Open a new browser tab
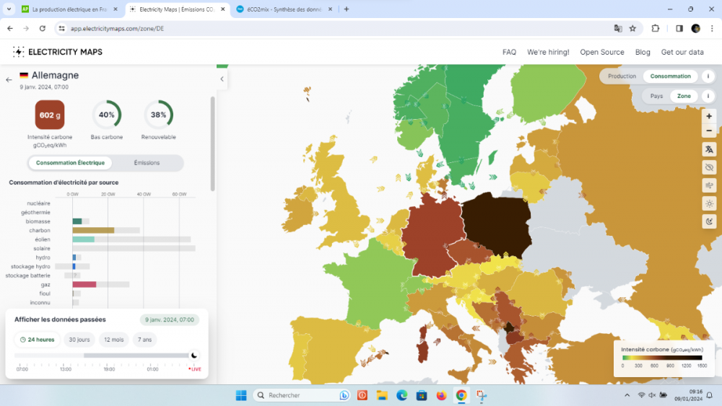Image resolution: width=722 pixels, height=406 pixels. pyautogui.click(x=347, y=9)
